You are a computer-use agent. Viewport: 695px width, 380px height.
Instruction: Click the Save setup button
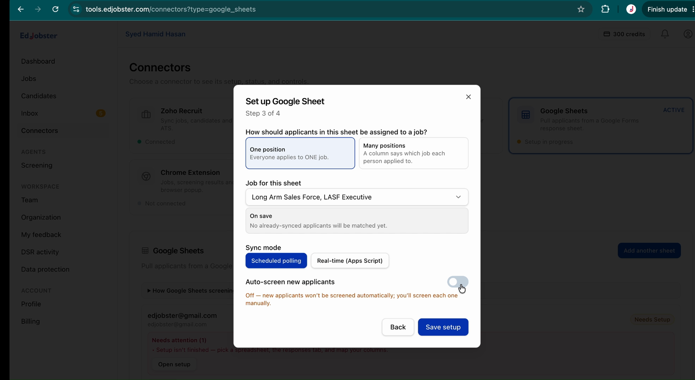[443, 327]
